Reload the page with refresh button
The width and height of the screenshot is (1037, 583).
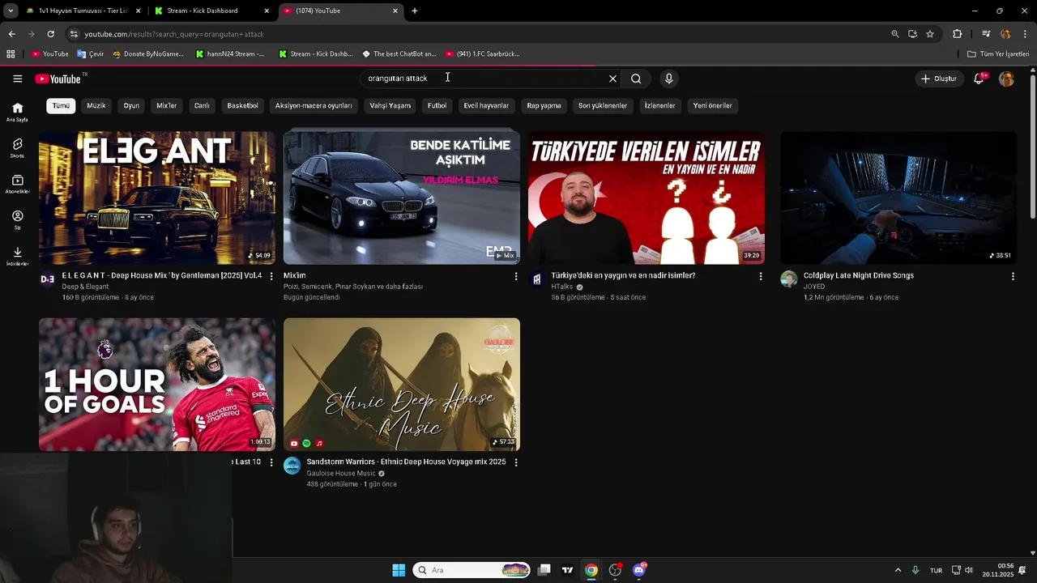[x=50, y=34]
